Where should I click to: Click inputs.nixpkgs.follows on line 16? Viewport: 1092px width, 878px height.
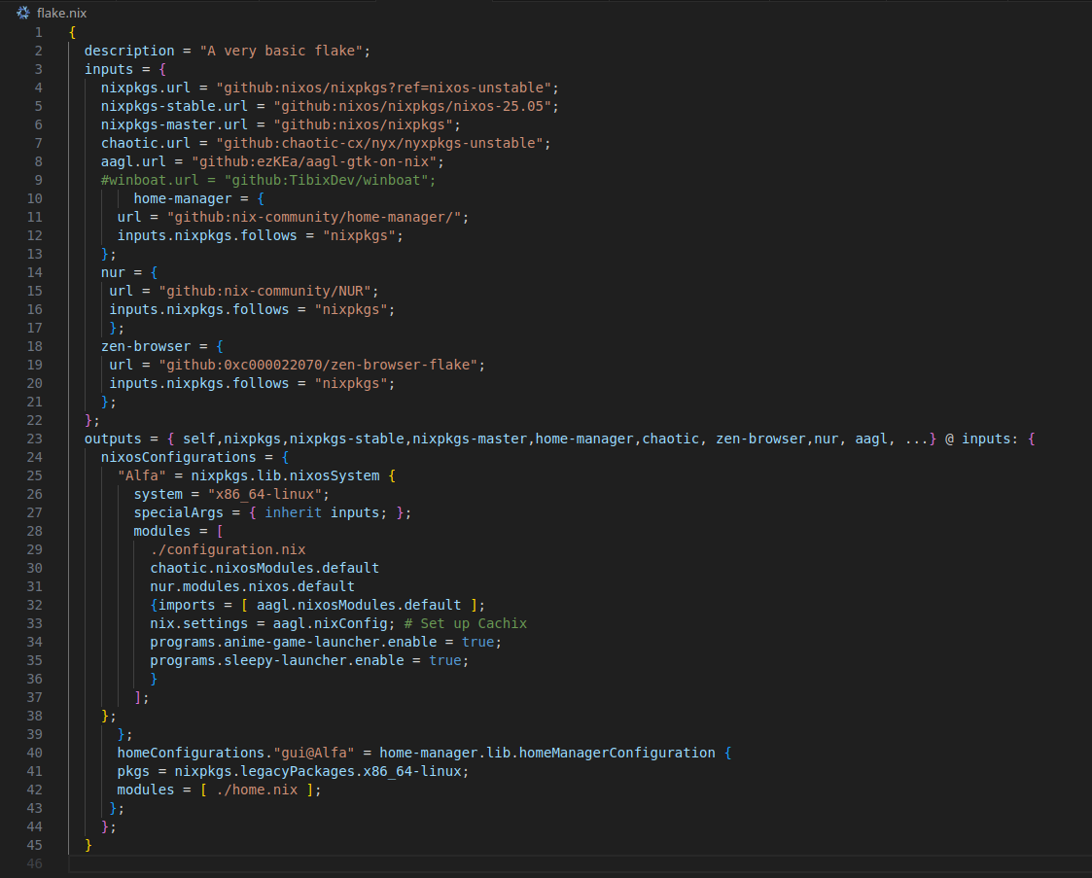click(198, 309)
